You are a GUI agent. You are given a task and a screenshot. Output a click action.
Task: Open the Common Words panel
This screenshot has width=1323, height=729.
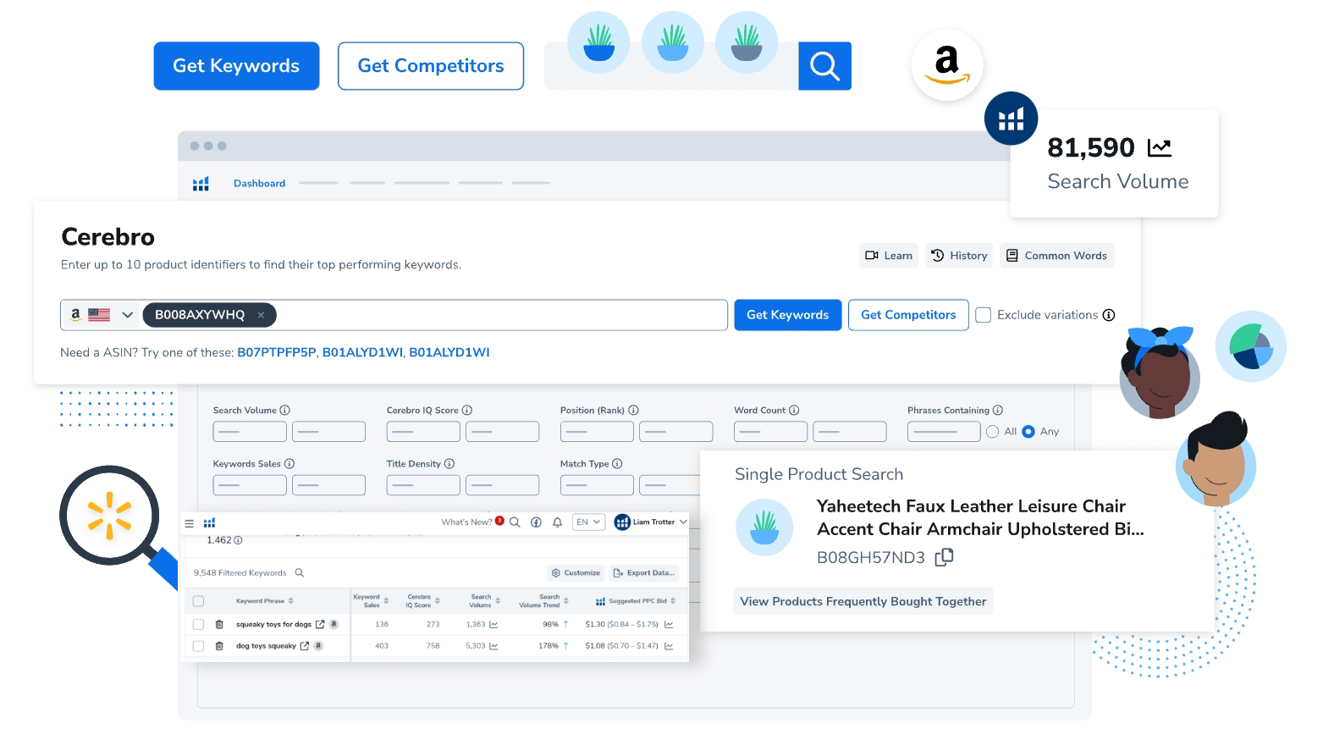click(x=1057, y=256)
